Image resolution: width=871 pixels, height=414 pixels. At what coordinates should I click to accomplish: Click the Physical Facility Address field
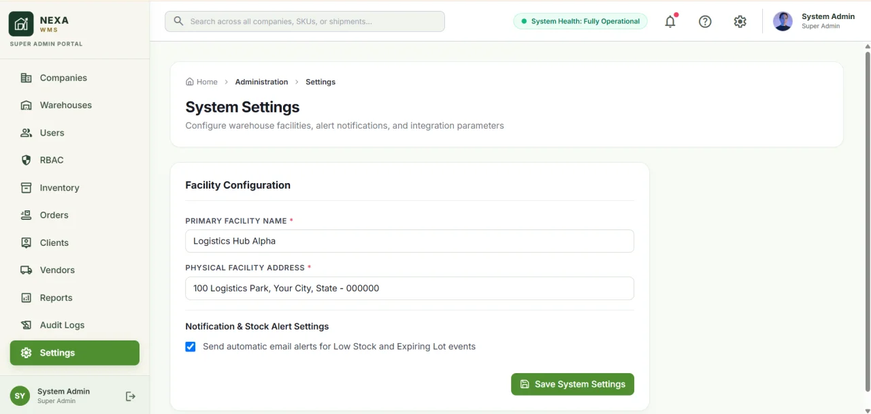pyautogui.click(x=410, y=288)
